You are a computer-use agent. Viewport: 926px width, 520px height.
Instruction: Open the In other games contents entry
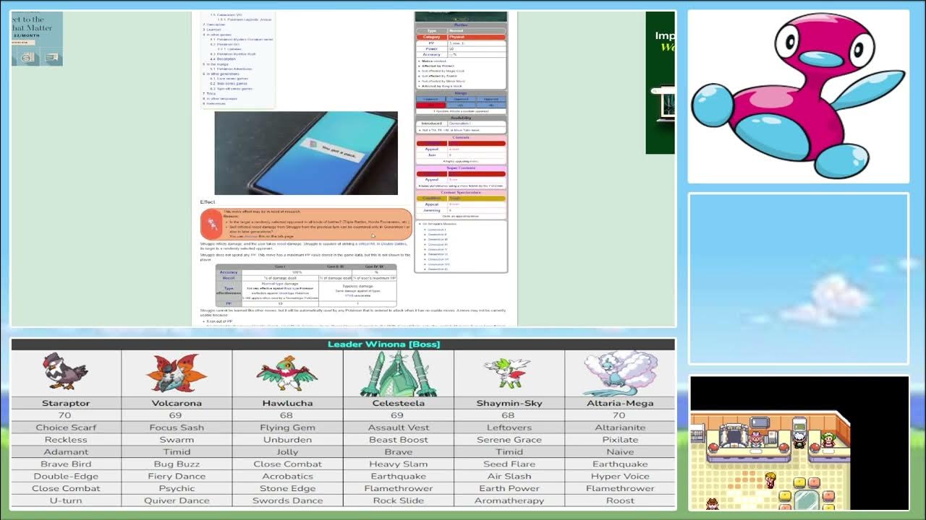coord(218,35)
